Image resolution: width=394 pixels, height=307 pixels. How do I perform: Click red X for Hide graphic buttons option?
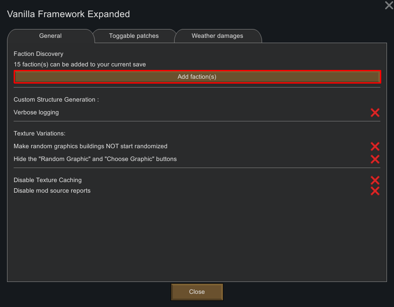[375, 159]
